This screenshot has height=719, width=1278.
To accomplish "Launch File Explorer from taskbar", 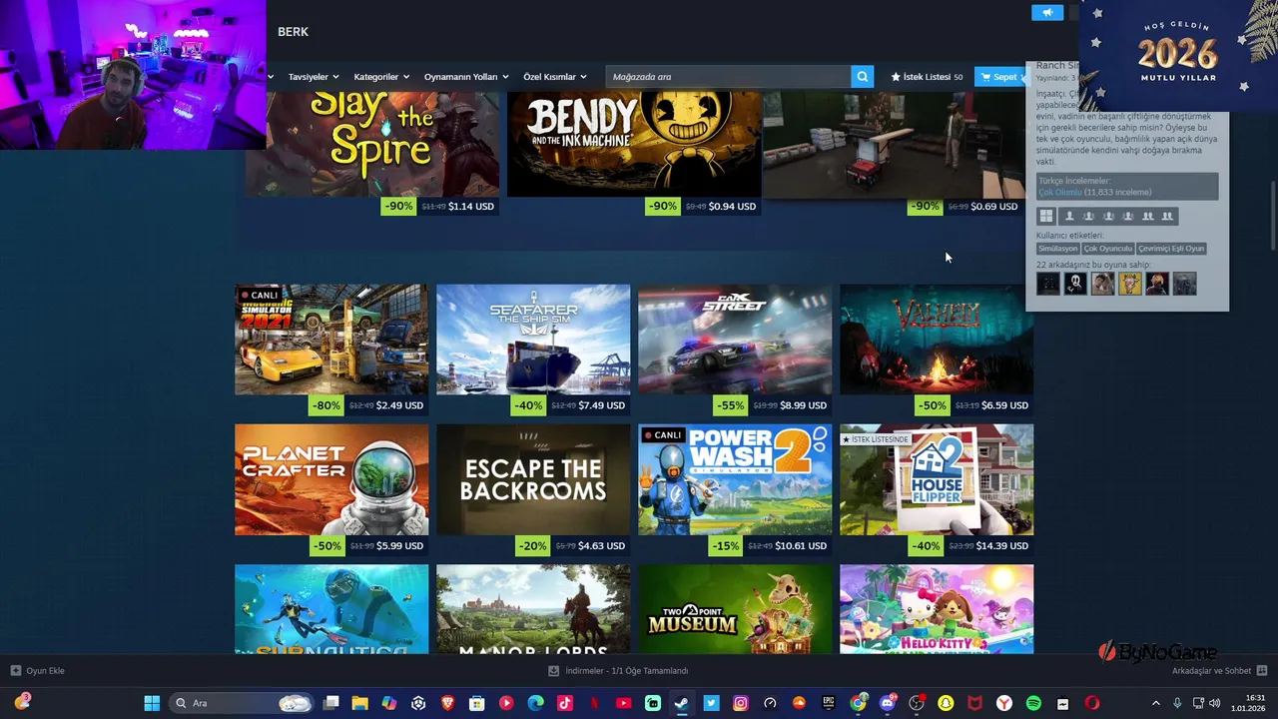I will point(360,703).
